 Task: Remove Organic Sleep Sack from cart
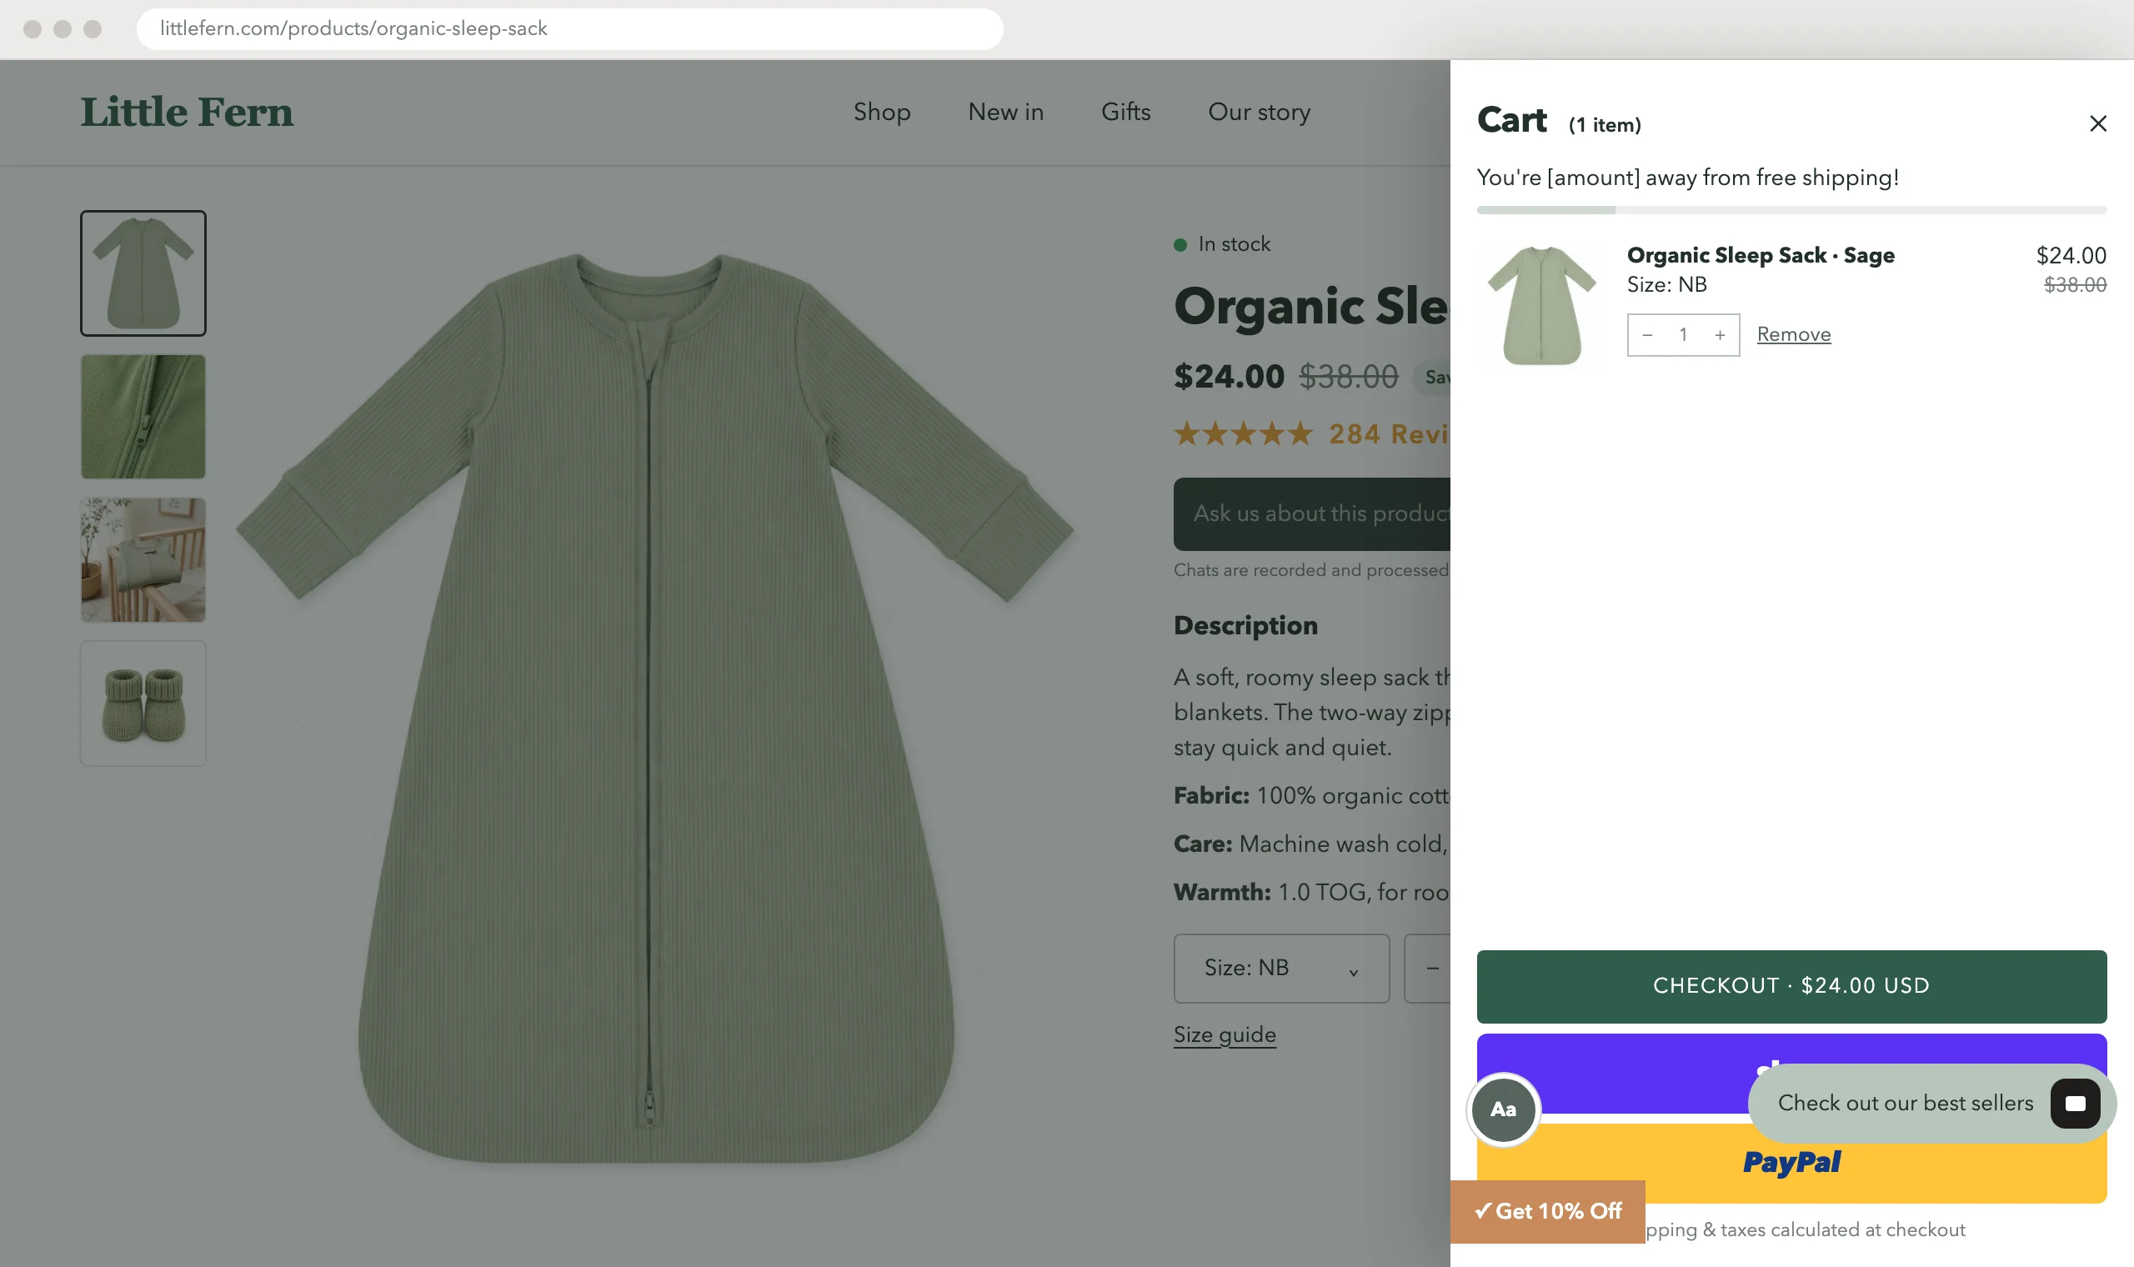[x=1793, y=335]
